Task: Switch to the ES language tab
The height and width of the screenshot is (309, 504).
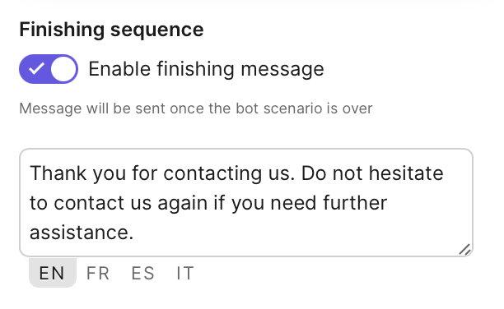Action: point(142,273)
